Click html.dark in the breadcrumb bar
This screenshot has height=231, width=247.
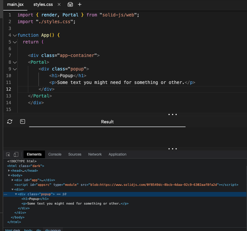click(x=13, y=230)
